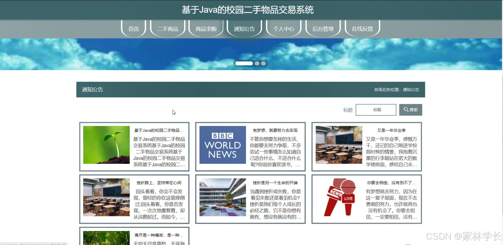Screen dimensions: 503x245
Task: Select the second carousel indicator dot
Action: pos(257,63)
